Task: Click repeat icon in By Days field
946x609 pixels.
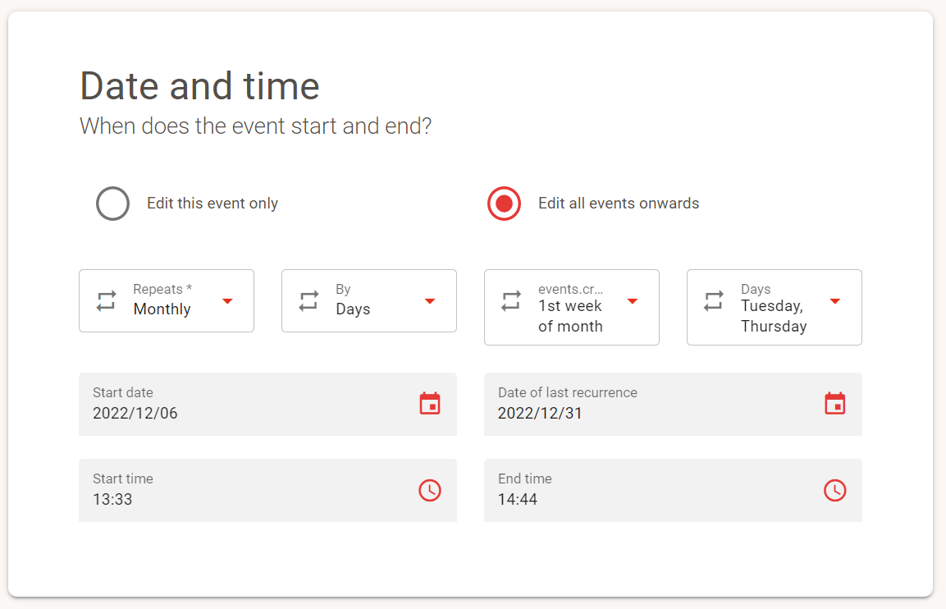Action: [x=308, y=300]
